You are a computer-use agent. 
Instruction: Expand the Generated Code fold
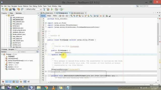click(x=46, y=71)
